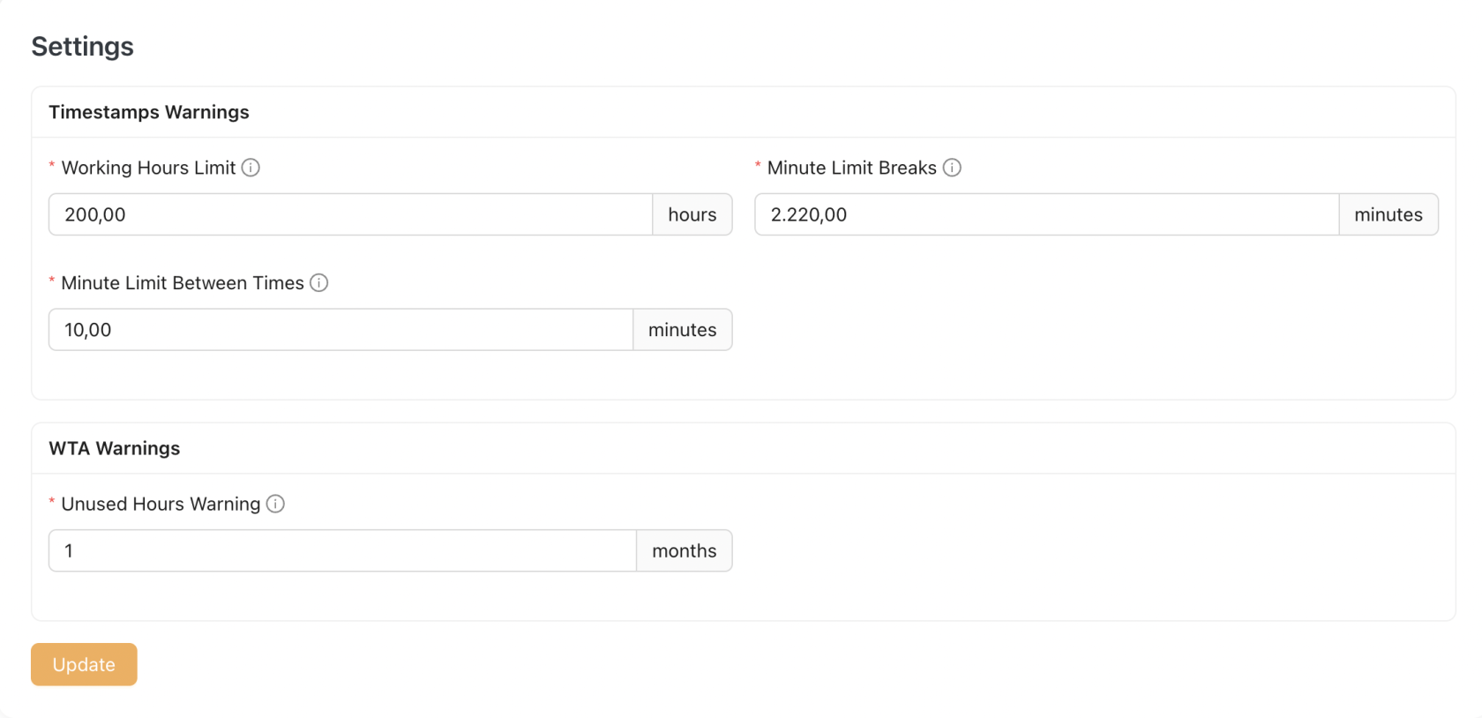Click the minutes label beside Minute Limit Breaks
The height and width of the screenshot is (718, 1482).
coord(1388,214)
